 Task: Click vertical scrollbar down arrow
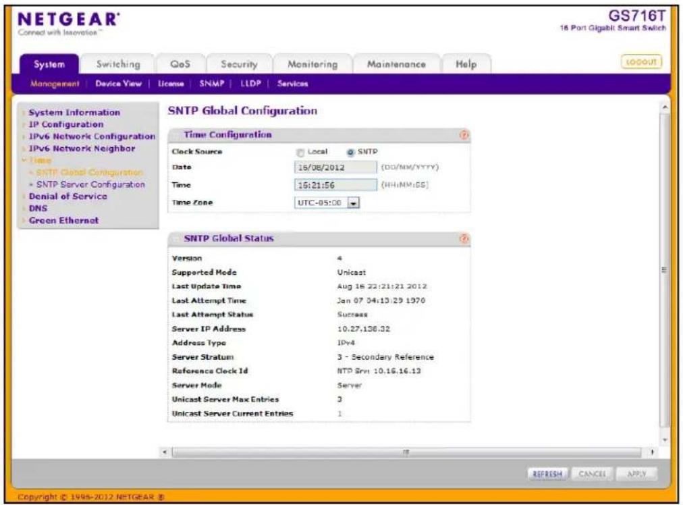tap(665, 440)
